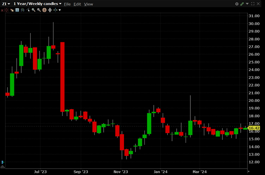The width and height of the screenshot is (265, 175).
Task: Open the File menu
Action: click(67, 4)
